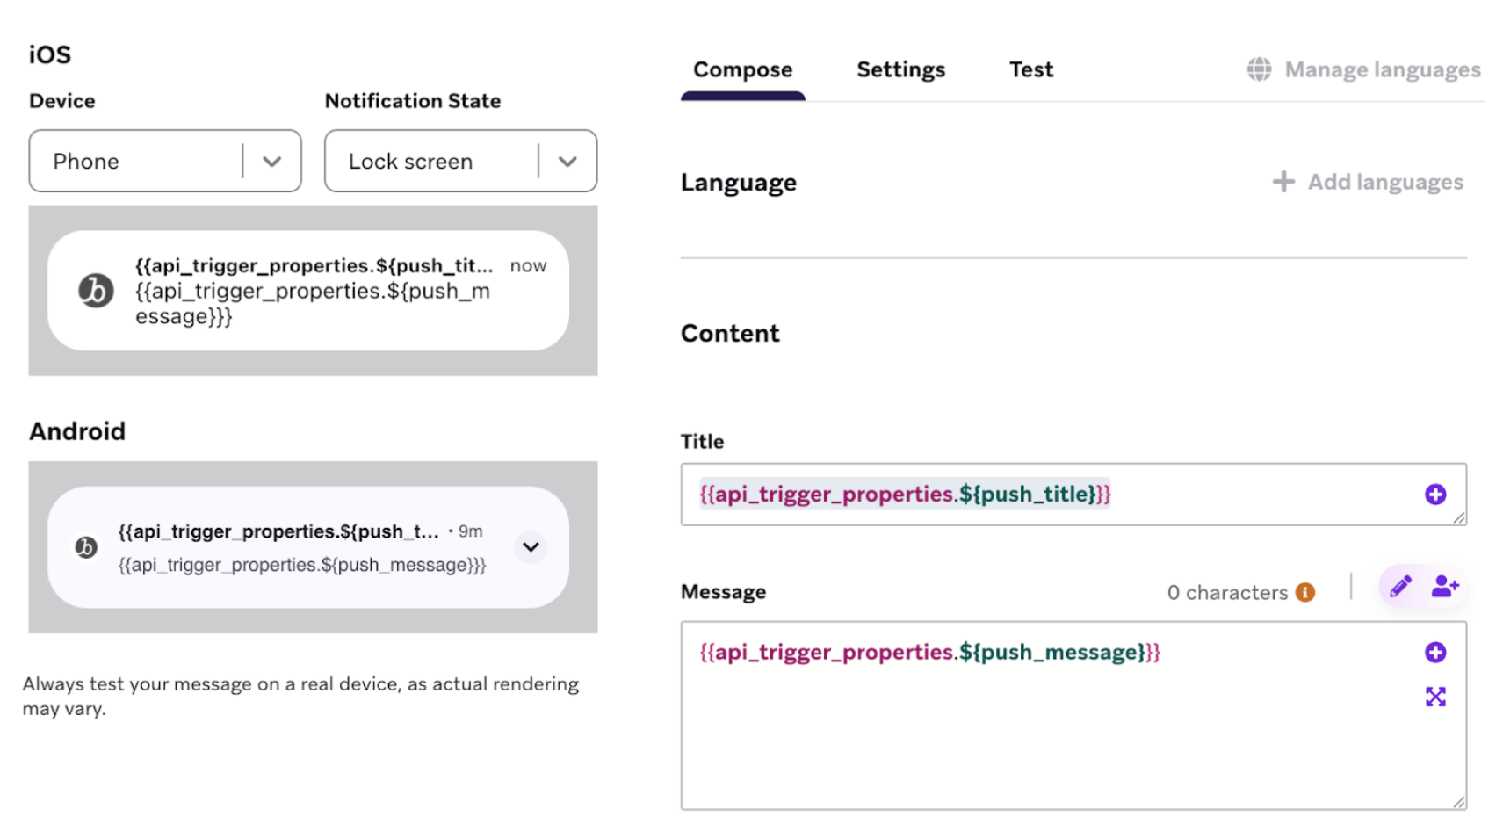Expand the Android notification preview chevron
The width and height of the screenshot is (1503, 838).
click(531, 547)
